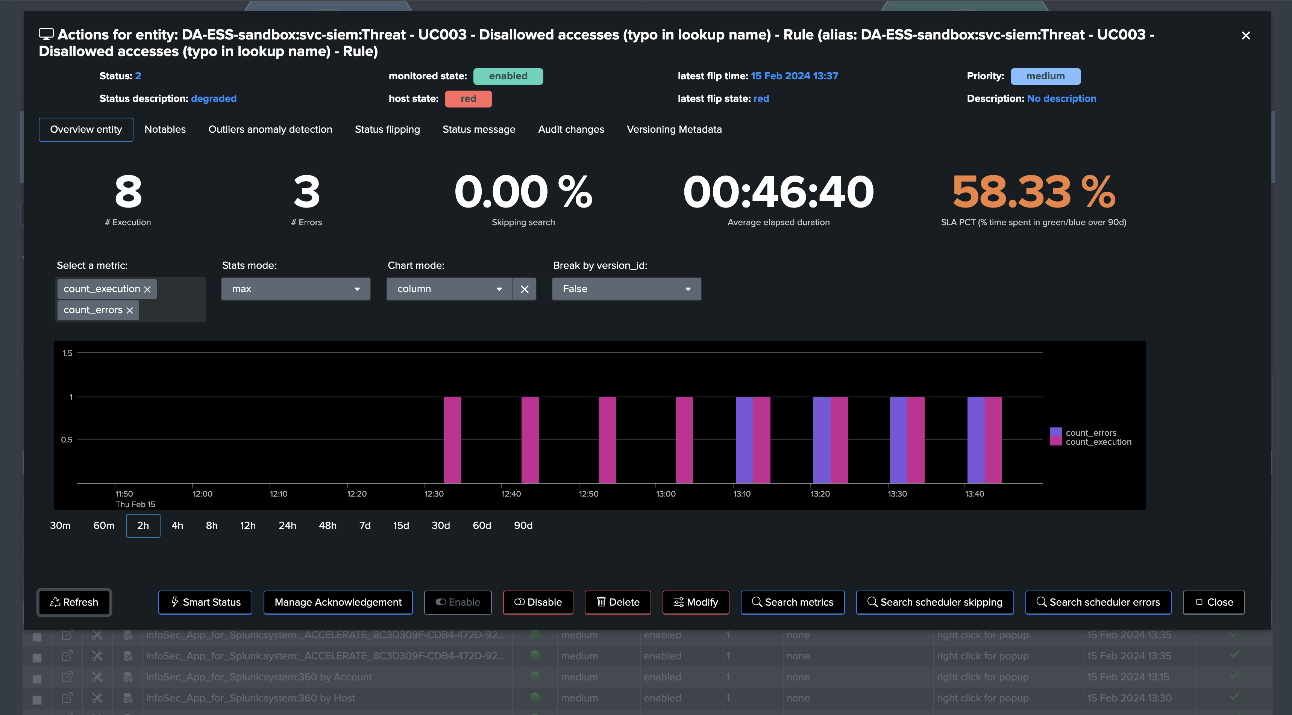Select the 24h time range
Image resolution: width=1292 pixels, height=715 pixels.
[x=287, y=526]
